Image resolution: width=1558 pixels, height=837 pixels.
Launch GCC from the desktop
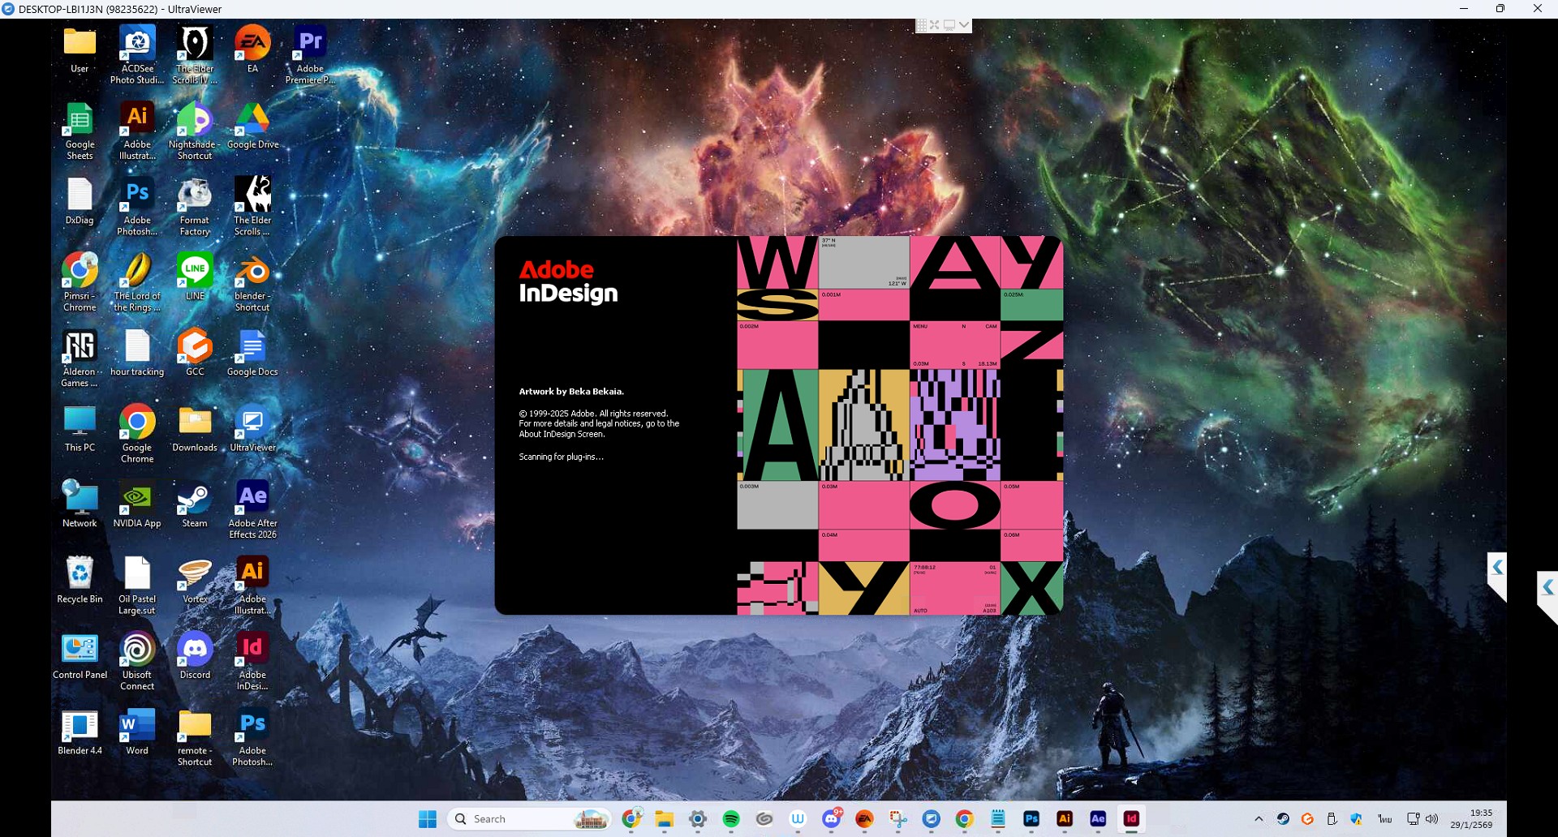pyautogui.click(x=195, y=354)
